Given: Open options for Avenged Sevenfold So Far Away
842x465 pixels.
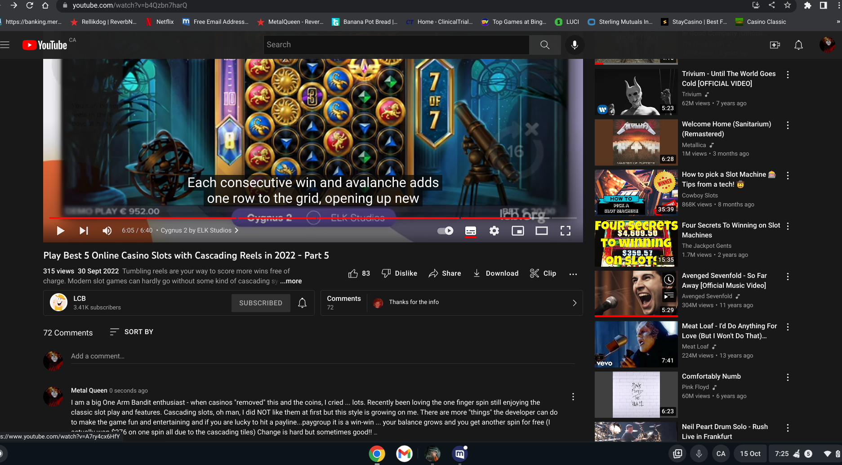Looking at the screenshot, I should 788,277.
